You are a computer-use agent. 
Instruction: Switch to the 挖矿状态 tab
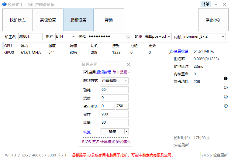click(x=18, y=20)
